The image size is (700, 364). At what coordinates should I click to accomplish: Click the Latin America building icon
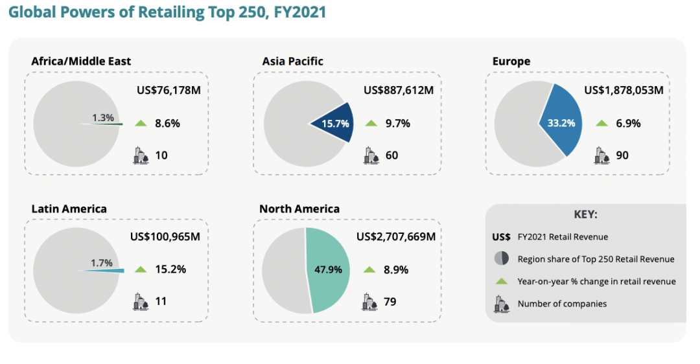(x=141, y=301)
